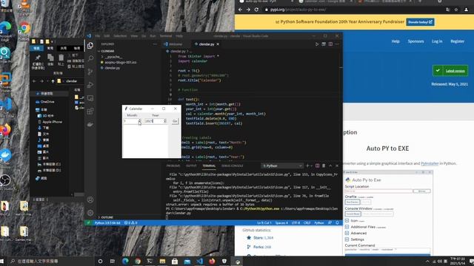Click the Chrome icon in the Windows taskbar
Viewport: 474px width, 266px height.
[138, 261]
